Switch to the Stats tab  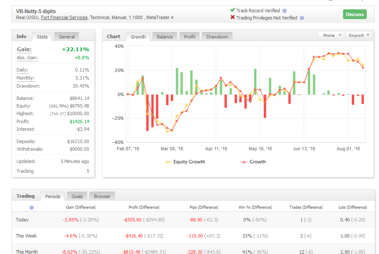[x=42, y=37]
